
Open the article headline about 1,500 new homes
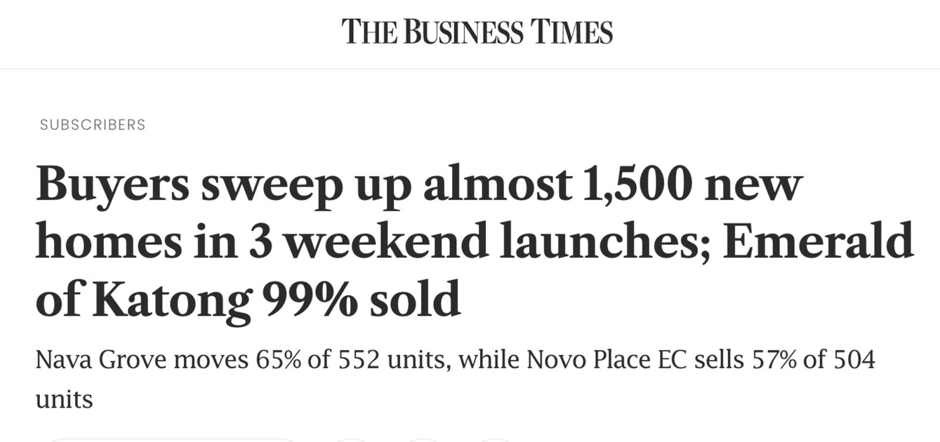(475, 241)
